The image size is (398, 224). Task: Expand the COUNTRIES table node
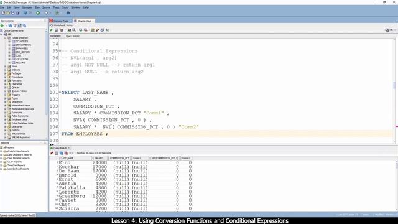coord(9,42)
